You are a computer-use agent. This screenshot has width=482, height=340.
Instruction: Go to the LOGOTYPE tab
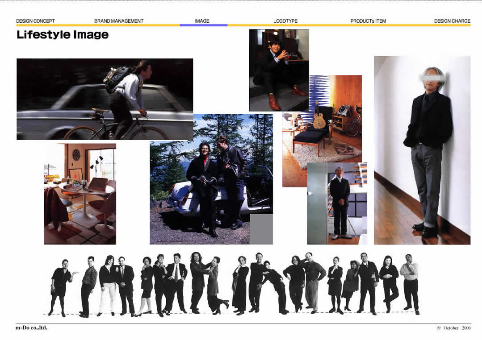point(285,21)
